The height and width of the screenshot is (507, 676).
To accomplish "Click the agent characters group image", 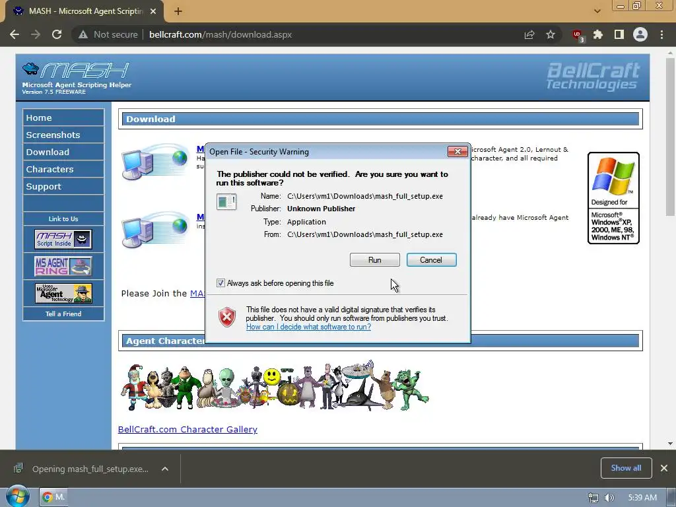I will click(275, 386).
